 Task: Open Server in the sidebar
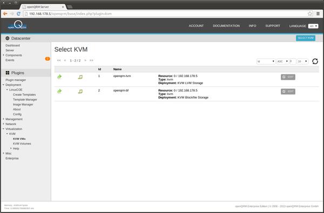(x=10, y=50)
